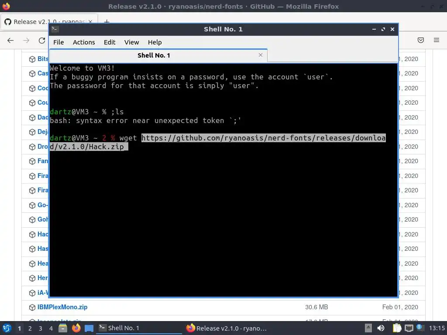
Task: Open the File menu in the terminal
Action: click(x=58, y=42)
